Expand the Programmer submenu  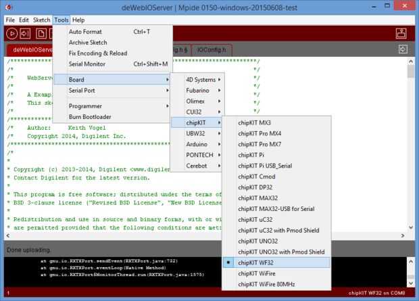click(x=112, y=106)
